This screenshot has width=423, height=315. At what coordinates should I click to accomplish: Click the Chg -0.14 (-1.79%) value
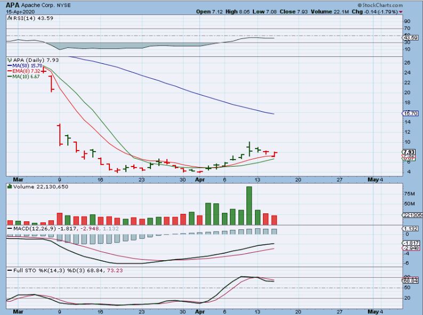pyautogui.click(x=374, y=12)
